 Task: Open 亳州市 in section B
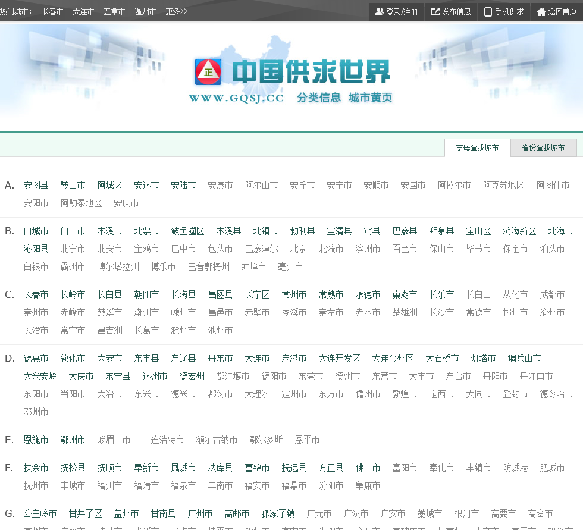tap(290, 266)
